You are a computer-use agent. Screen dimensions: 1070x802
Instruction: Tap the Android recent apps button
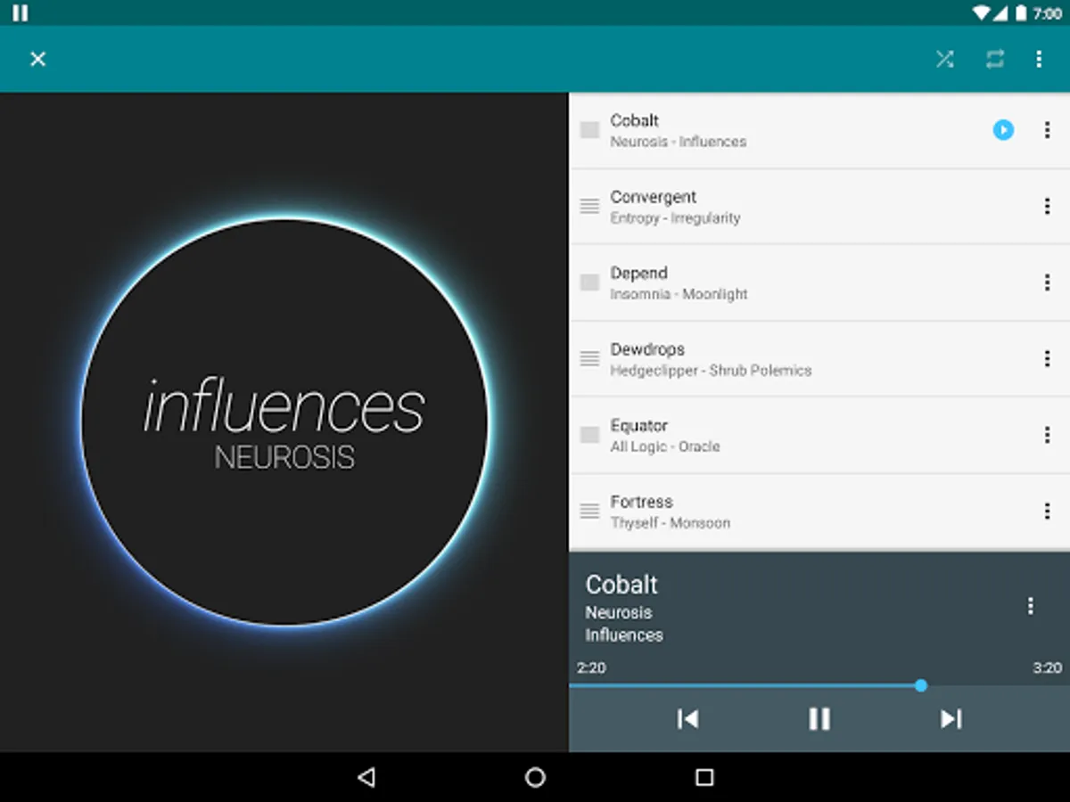pyautogui.click(x=704, y=778)
